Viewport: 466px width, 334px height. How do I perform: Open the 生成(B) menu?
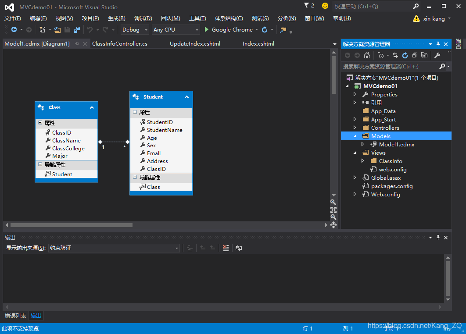click(x=116, y=18)
